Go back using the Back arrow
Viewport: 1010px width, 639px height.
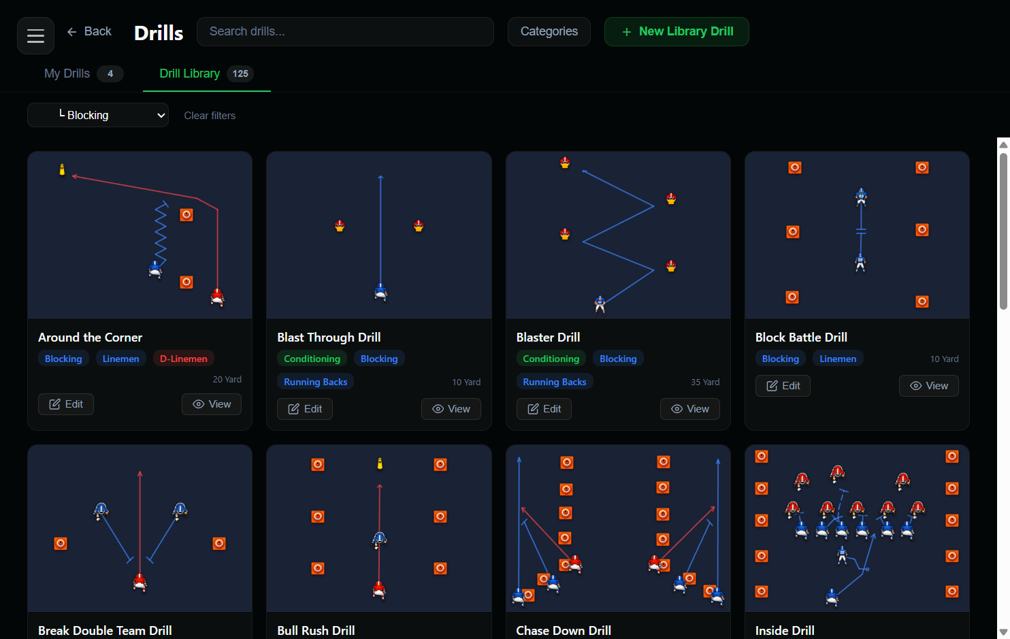[89, 31]
